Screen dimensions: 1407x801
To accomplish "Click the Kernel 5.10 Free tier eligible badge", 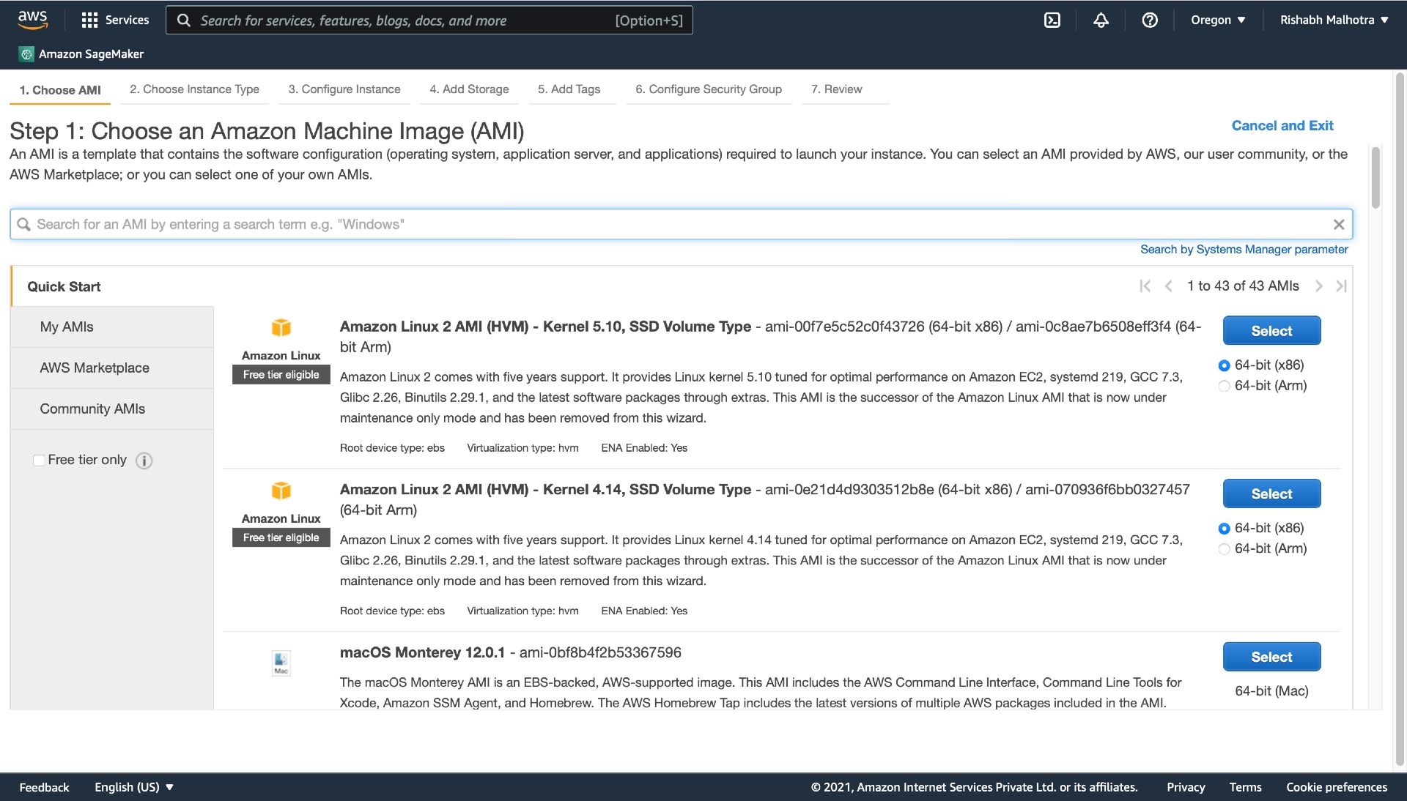I will [x=281, y=375].
